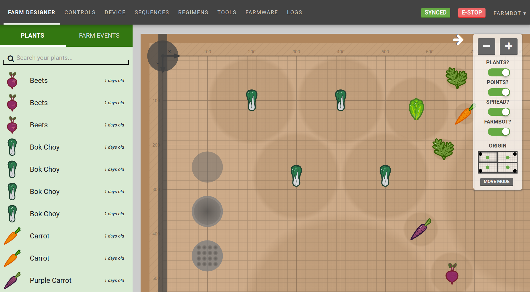Switch to the FARM EVENTS tab
530x292 pixels.
99,35
